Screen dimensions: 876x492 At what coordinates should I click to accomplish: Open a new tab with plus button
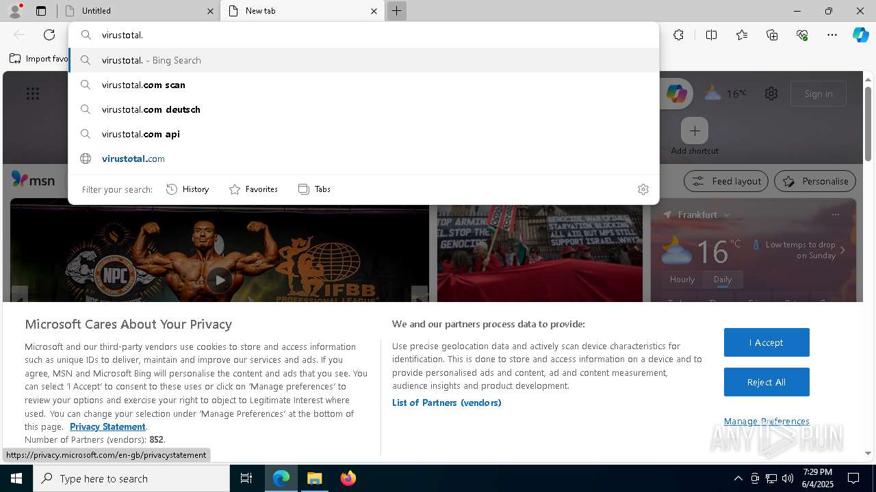coord(396,11)
